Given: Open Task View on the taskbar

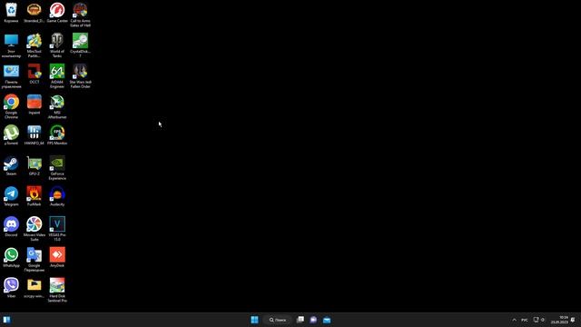Looking at the screenshot, I should point(300,320).
